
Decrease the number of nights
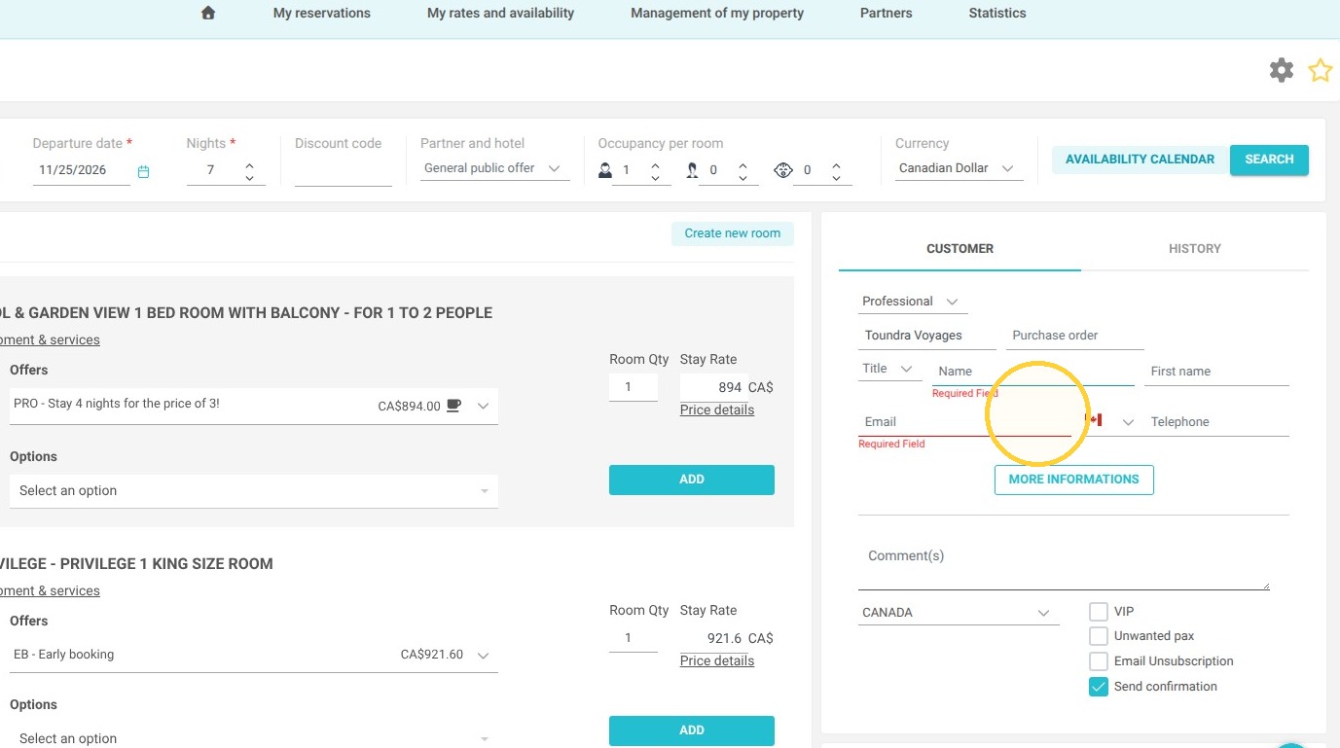[249, 178]
